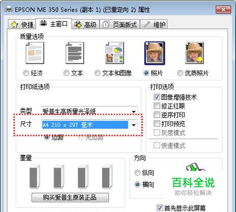
Task: Open the 尺寸 paper size dropdown arrow
Action: click(x=133, y=125)
